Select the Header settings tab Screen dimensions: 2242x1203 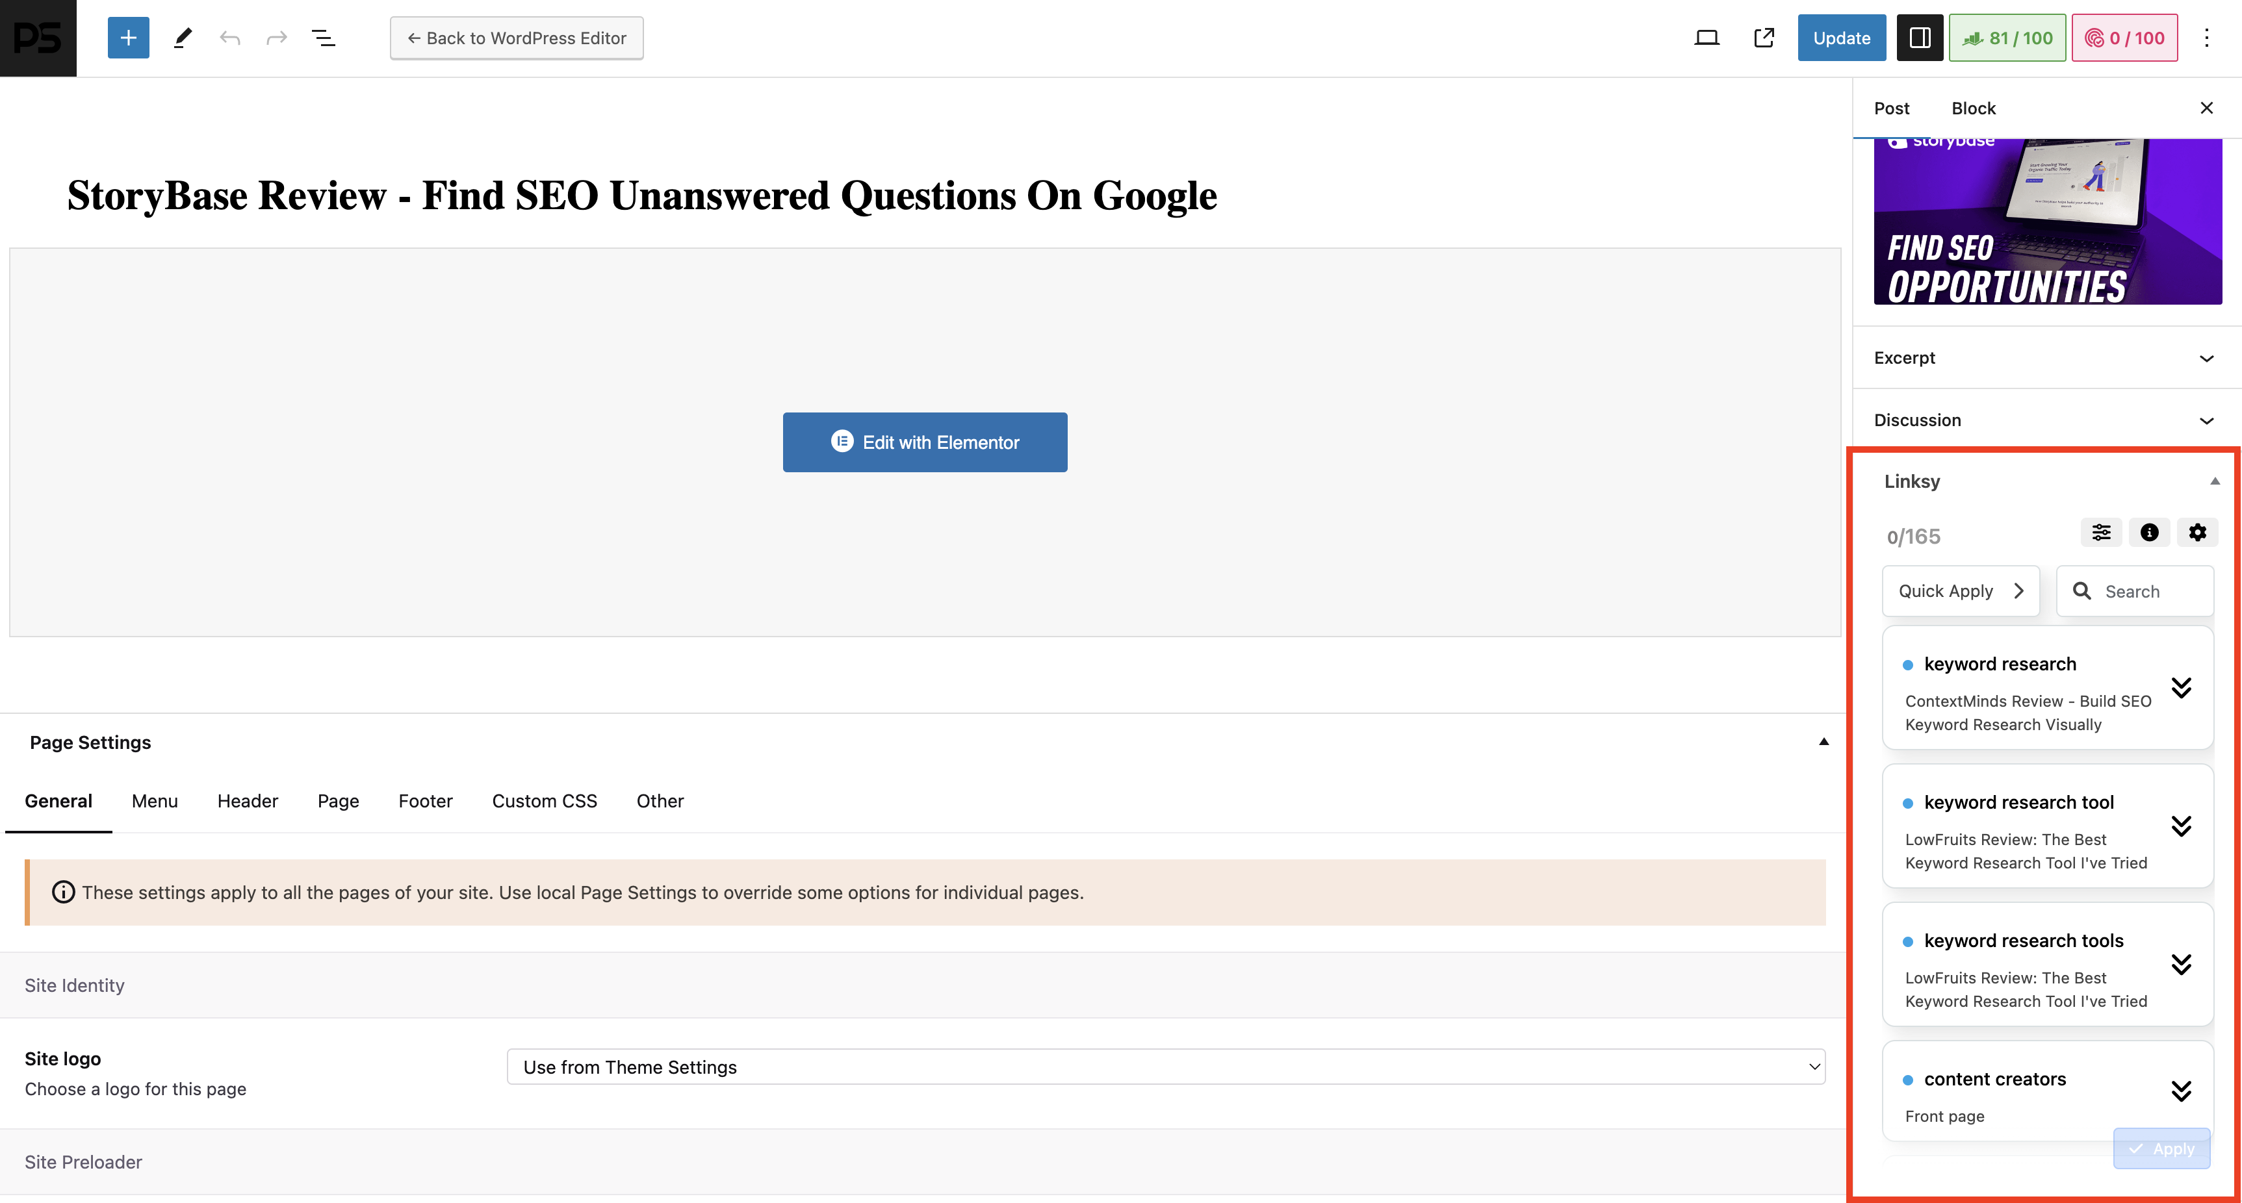(x=247, y=801)
